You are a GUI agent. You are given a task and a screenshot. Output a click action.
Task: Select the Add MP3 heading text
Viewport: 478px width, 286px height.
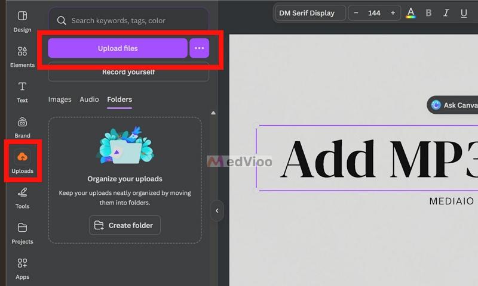tap(379, 158)
